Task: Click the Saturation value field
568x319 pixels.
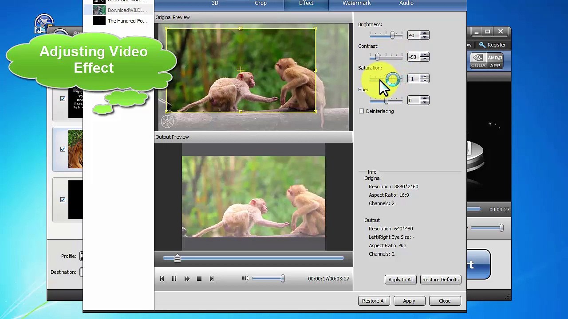Action: click(414, 78)
